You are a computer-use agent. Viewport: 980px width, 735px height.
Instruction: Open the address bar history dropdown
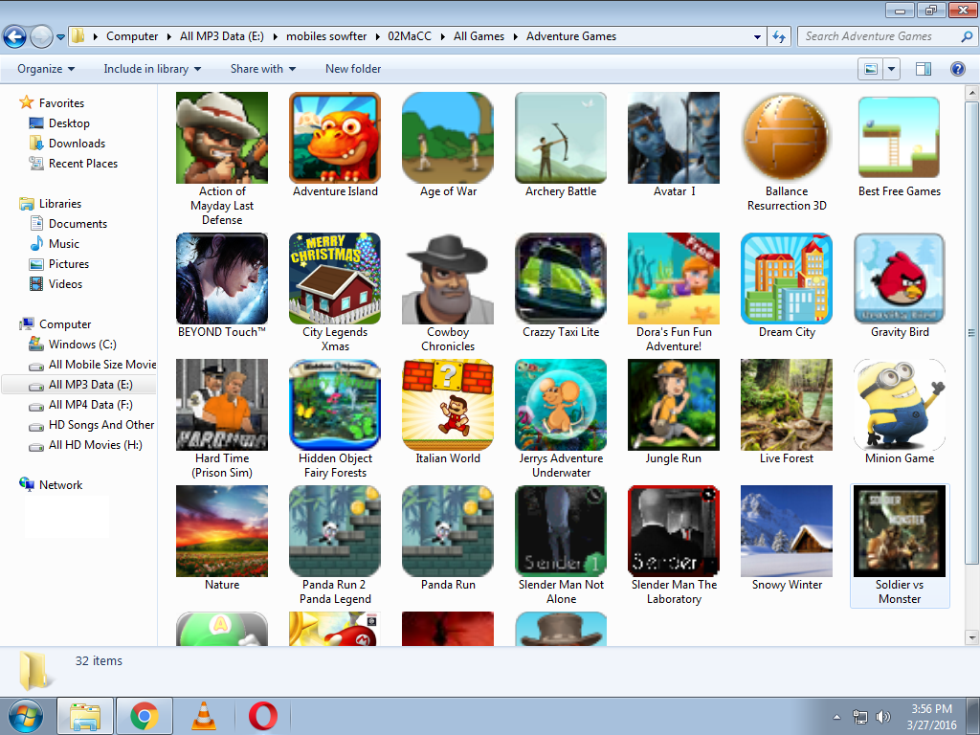point(758,37)
